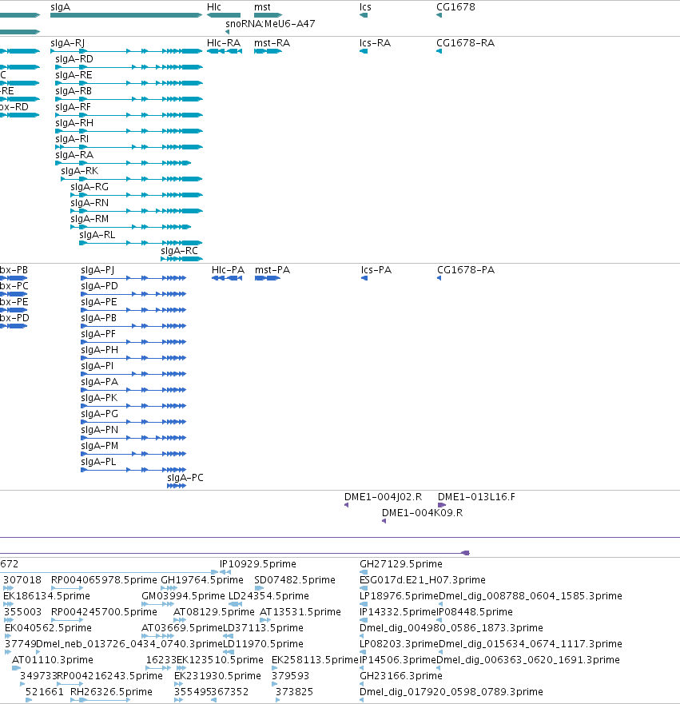Viewport: 680px width, 704px height.
Task: Click the slgA-RK transcript label
Action: 79,171
